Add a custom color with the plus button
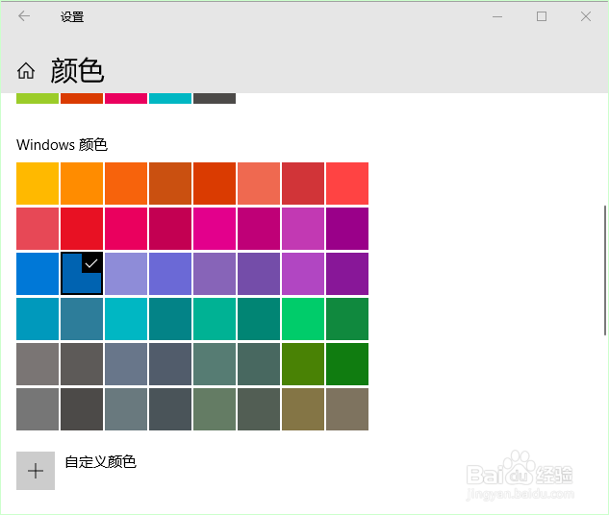Viewport: 609px width, 515px height. click(x=36, y=471)
